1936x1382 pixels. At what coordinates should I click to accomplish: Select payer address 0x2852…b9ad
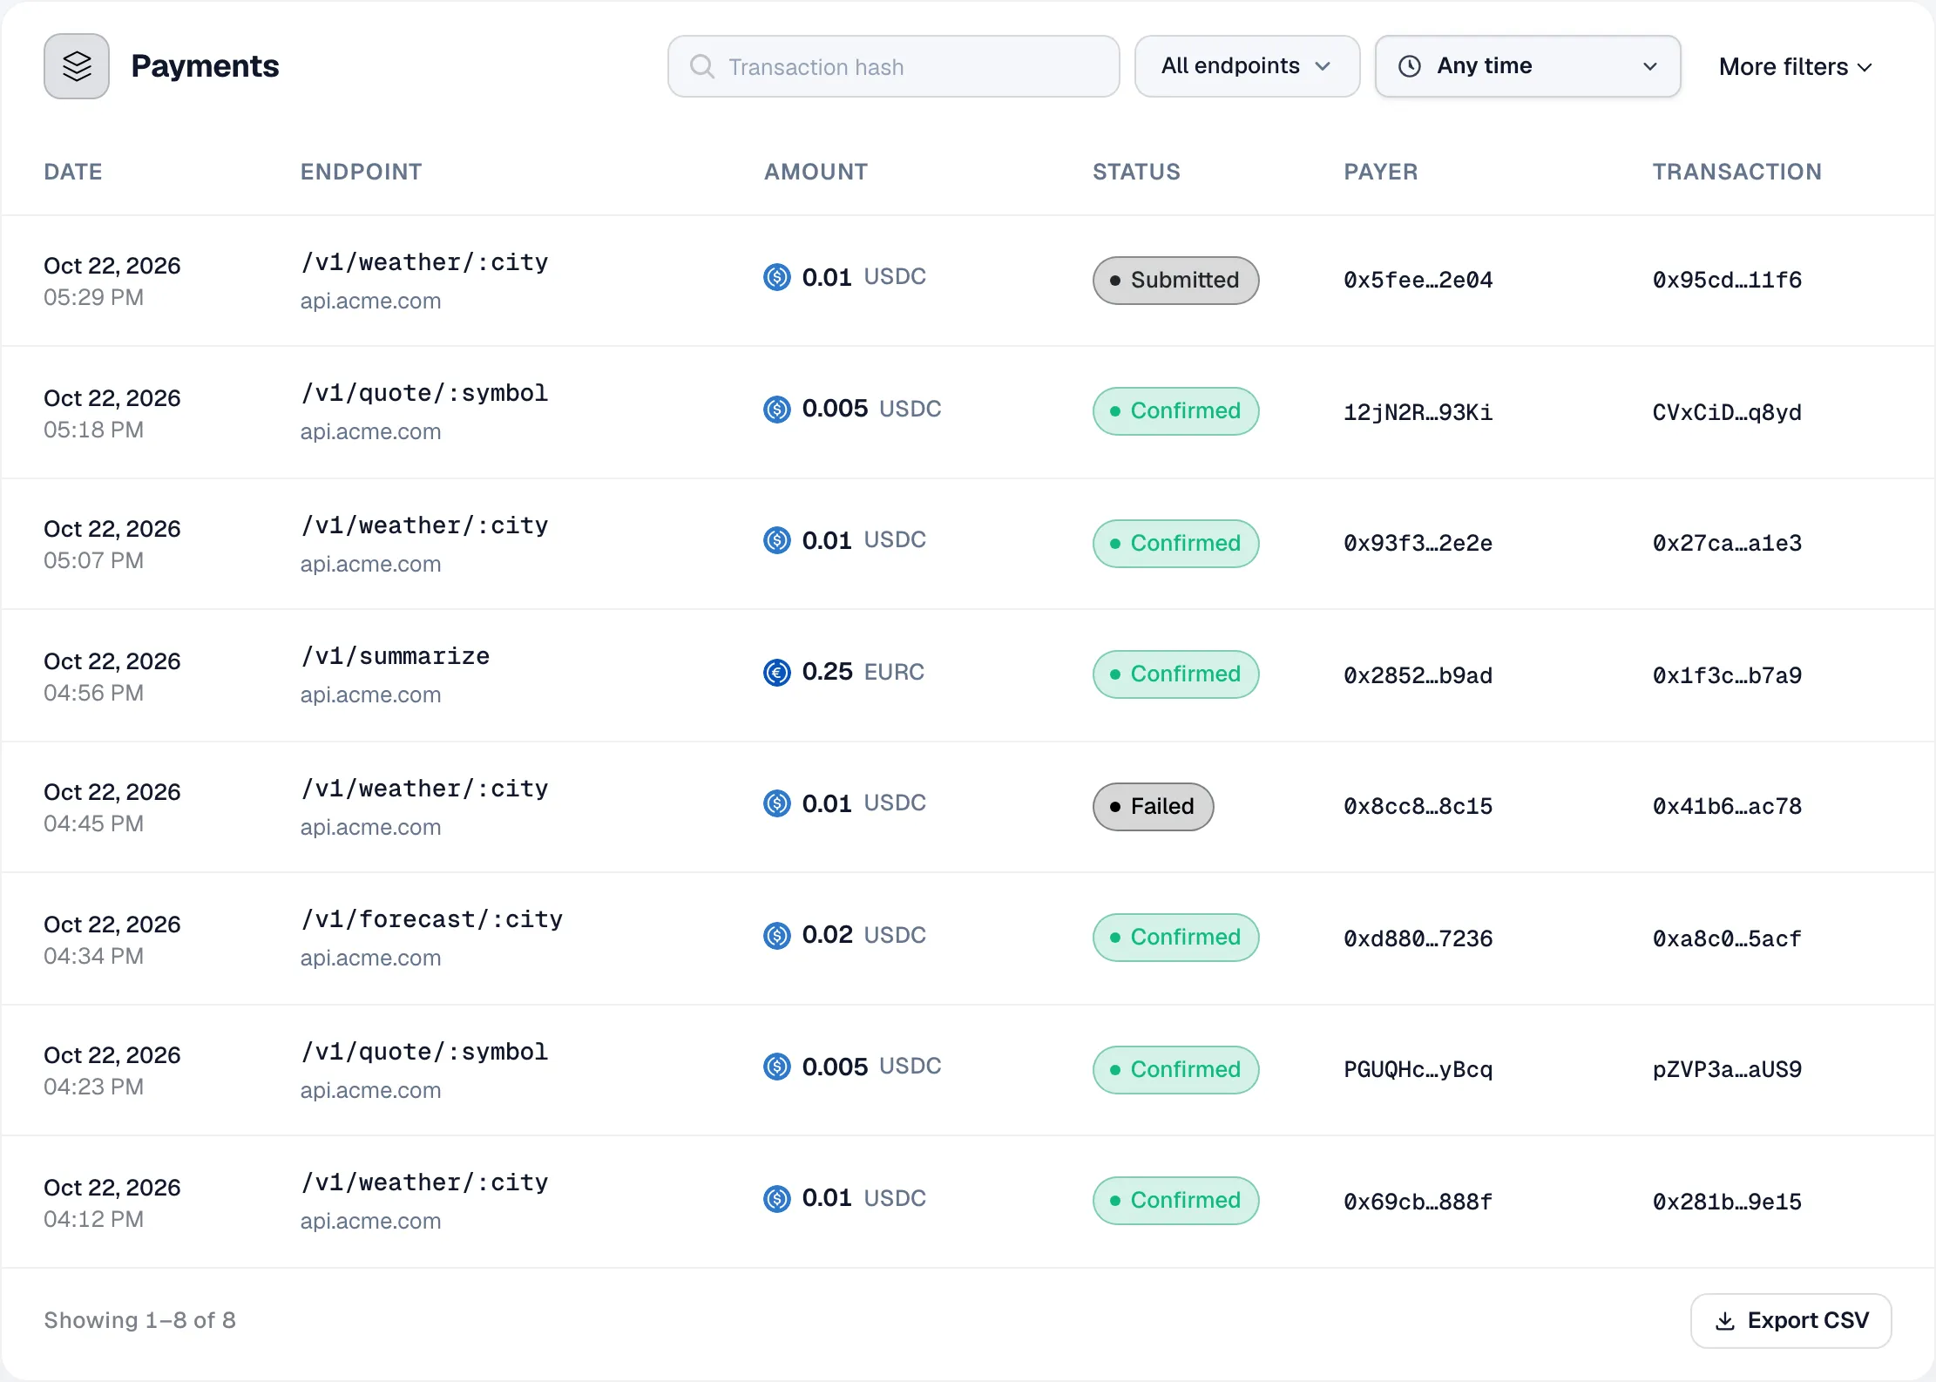(x=1418, y=675)
